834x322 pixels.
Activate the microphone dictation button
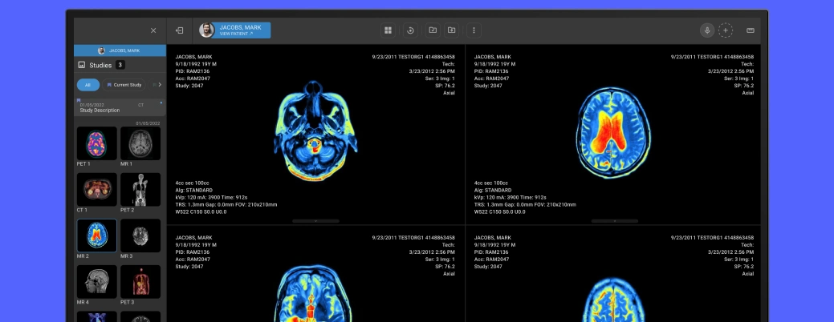click(707, 30)
